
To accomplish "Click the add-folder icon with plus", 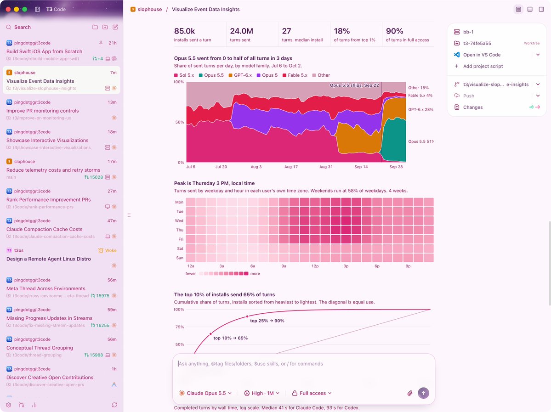I will click(x=105, y=27).
